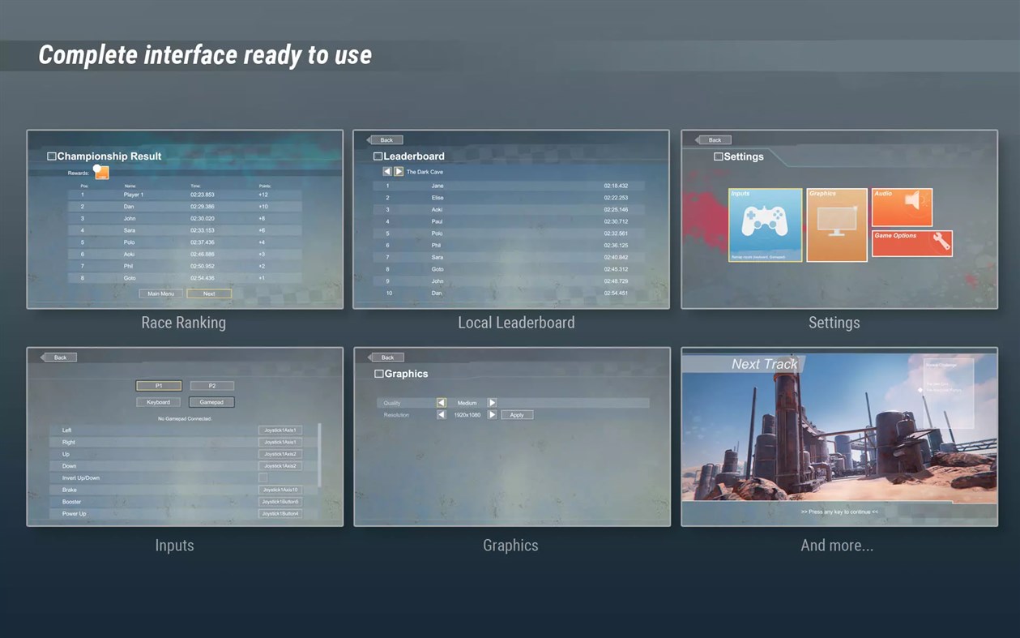The image size is (1020, 638).
Task: Click the 'Local Leaderboard' caption
Action: tap(516, 323)
